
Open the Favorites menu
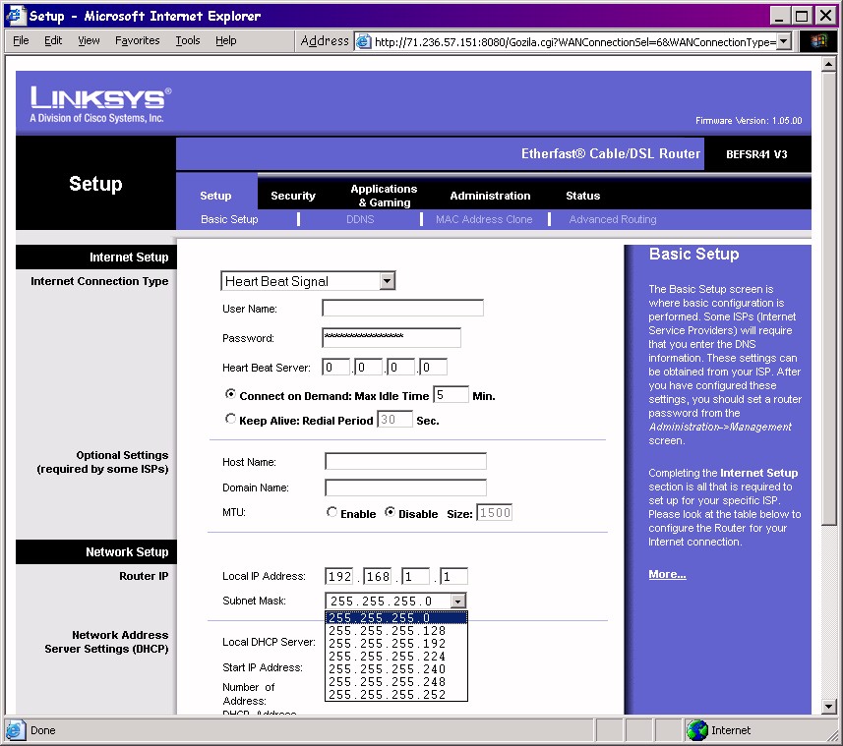[x=137, y=40]
